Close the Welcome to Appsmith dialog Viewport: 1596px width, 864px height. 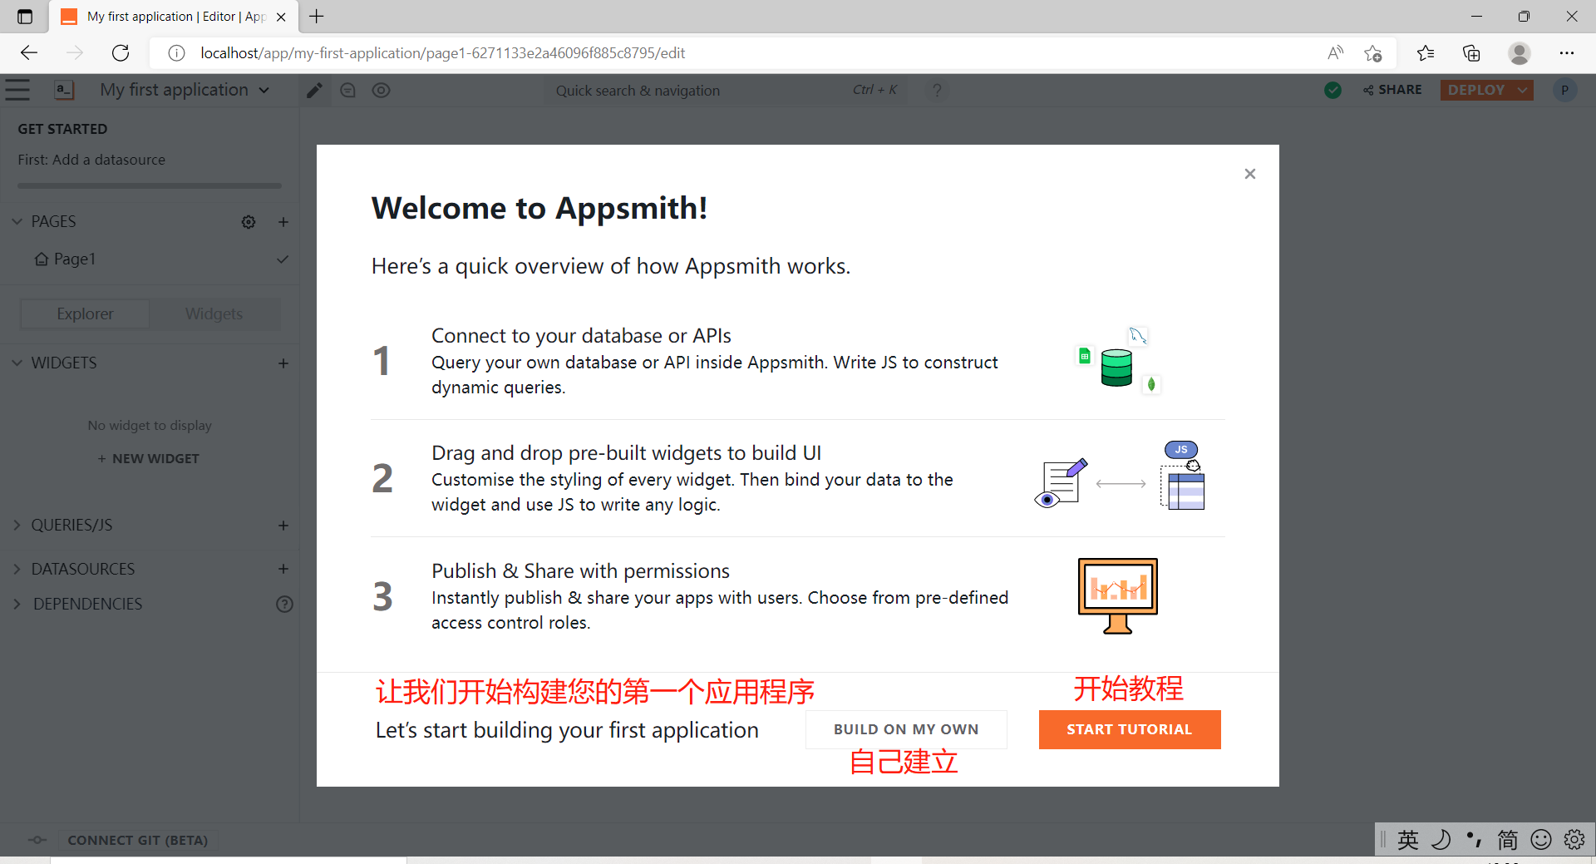click(1249, 174)
